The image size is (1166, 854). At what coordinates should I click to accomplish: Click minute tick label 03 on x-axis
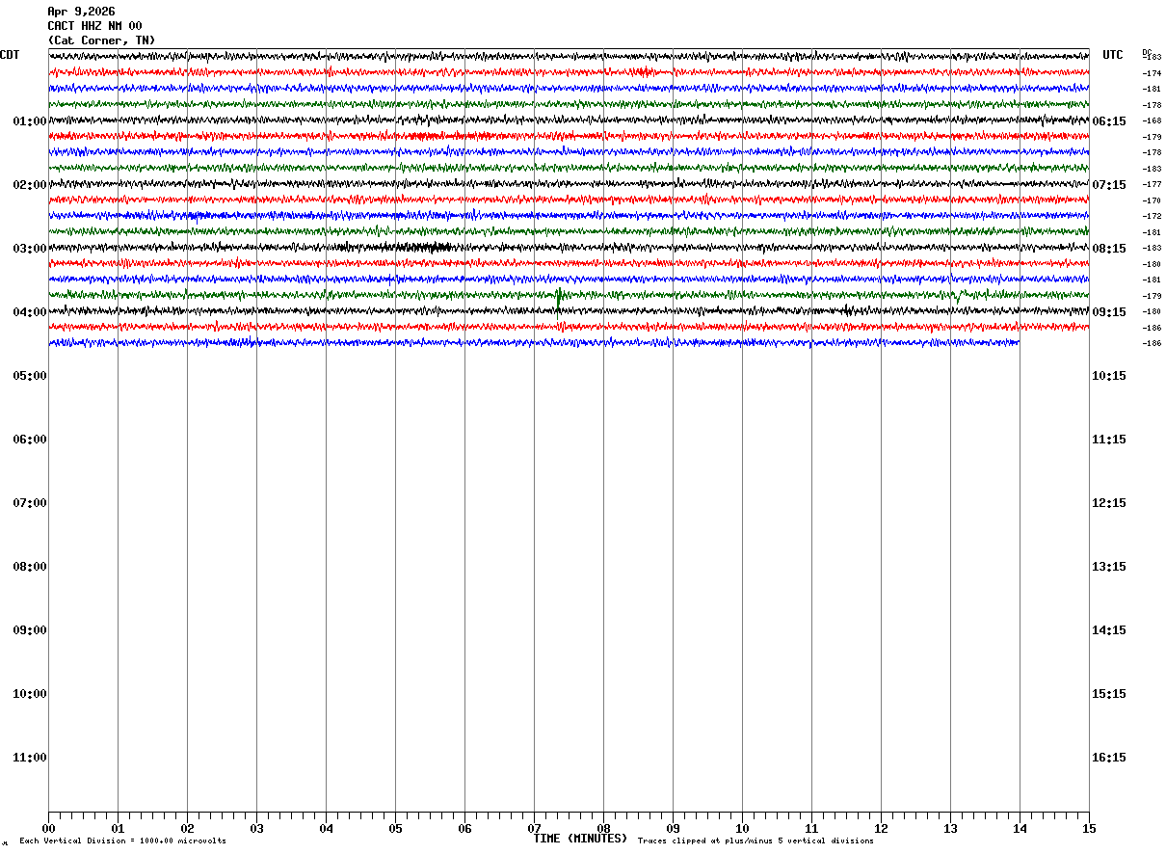coord(256,828)
